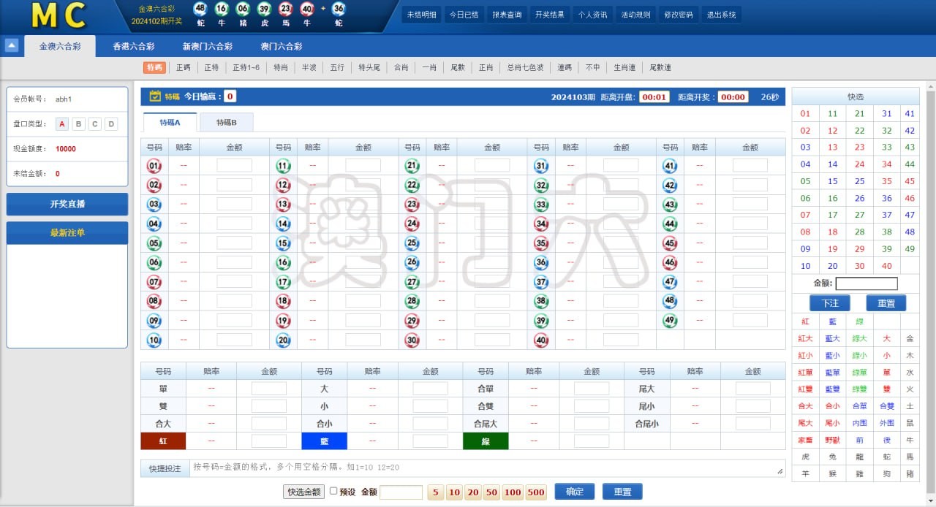Click special result ball 36 in header

click(x=338, y=9)
